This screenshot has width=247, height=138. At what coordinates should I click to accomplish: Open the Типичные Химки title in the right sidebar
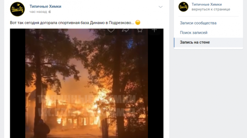click(206, 4)
